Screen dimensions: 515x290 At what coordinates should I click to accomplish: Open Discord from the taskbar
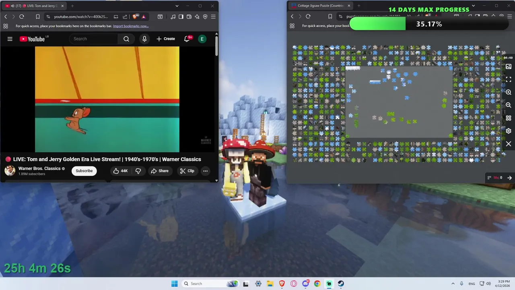pos(306,284)
